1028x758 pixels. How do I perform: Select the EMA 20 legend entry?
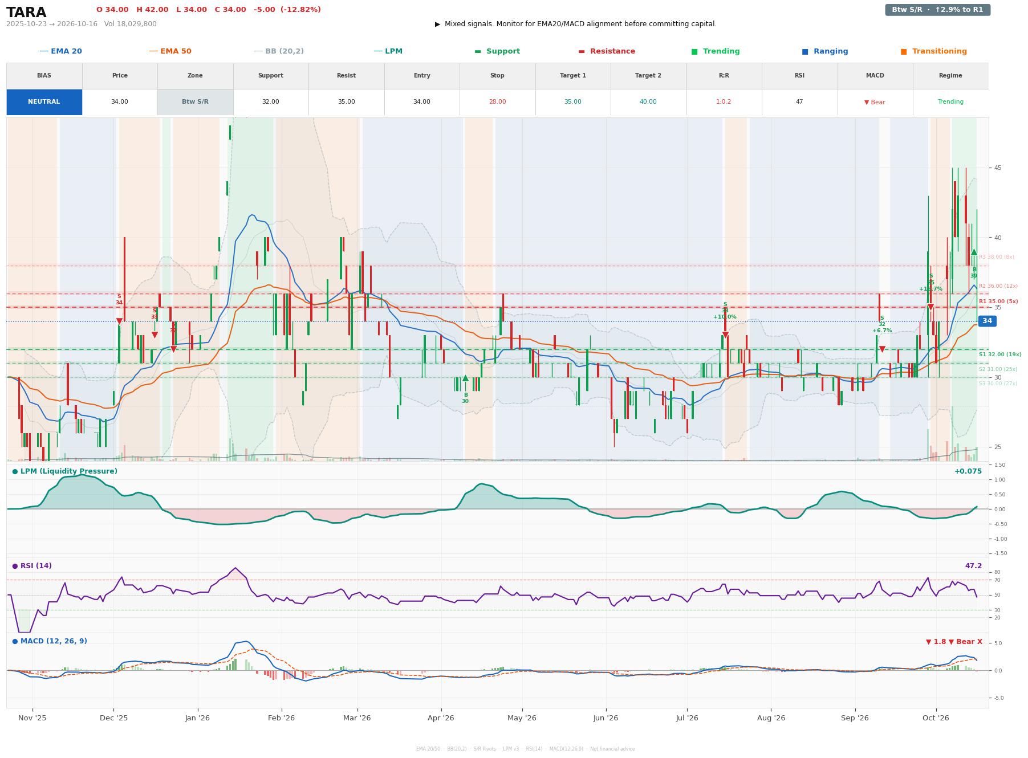[61, 51]
